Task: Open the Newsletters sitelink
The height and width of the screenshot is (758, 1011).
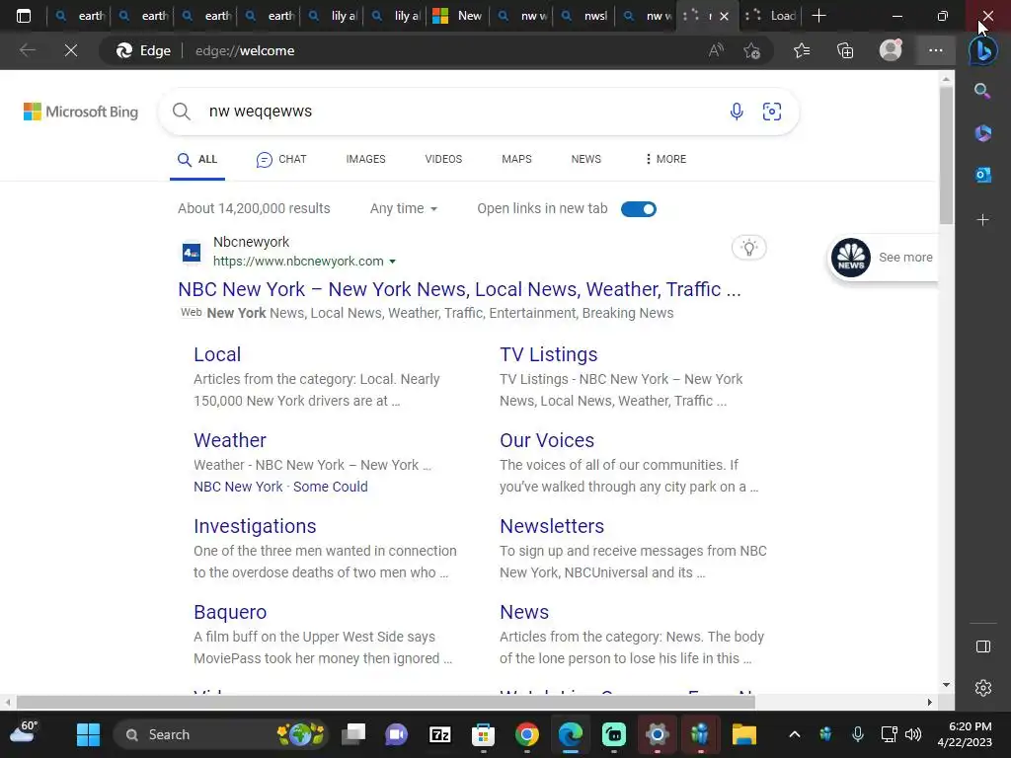Action: (552, 527)
